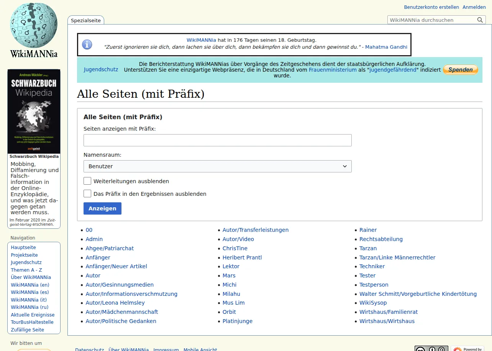Open the Jugendschutz link in teal banner
492x351 pixels.
101,70
